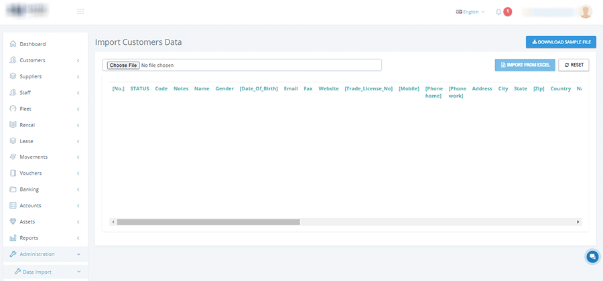The width and height of the screenshot is (603, 281).
Task: Click the Address column header
Action: pos(482,89)
